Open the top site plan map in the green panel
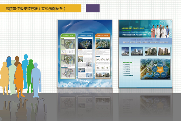 pyautogui.click(x=68, y=44)
